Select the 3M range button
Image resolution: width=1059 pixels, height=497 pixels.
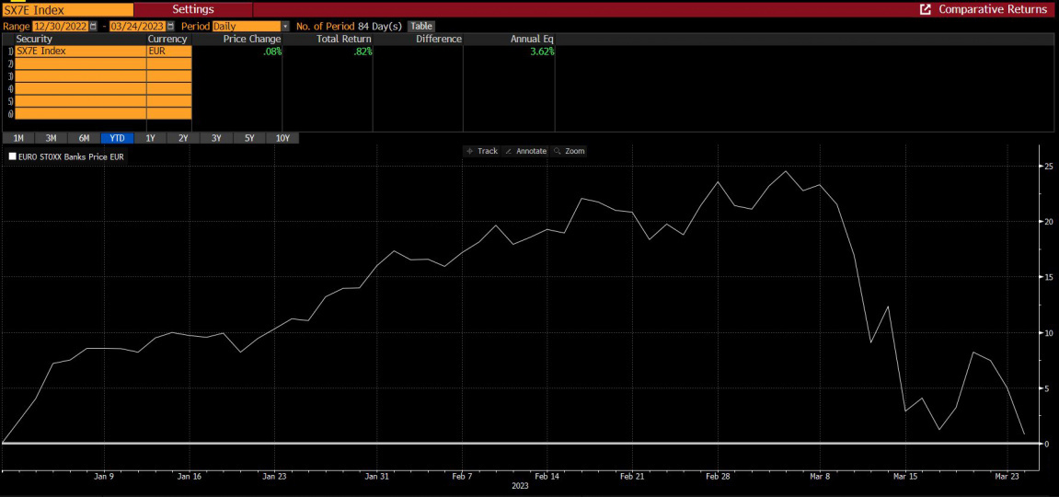[x=52, y=138]
